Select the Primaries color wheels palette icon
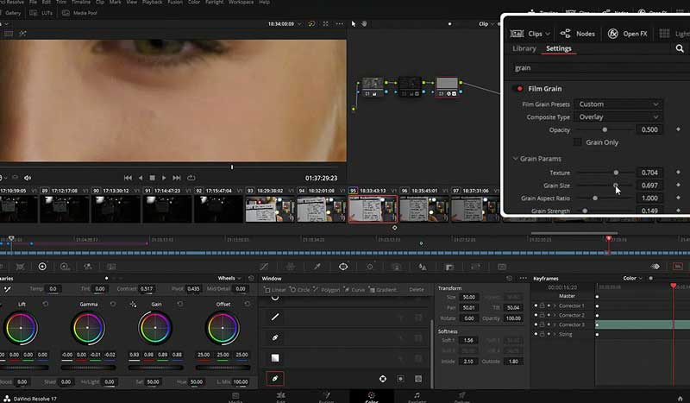690x403 pixels. coord(42,267)
